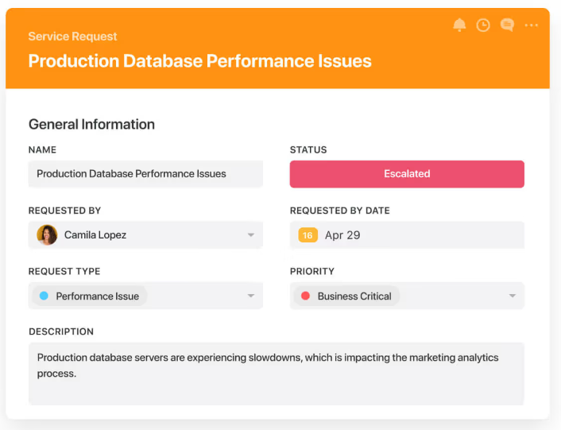Screen dimensions: 561x430
Task: Select the Apr 29 date value
Action: [x=342, y=235]
